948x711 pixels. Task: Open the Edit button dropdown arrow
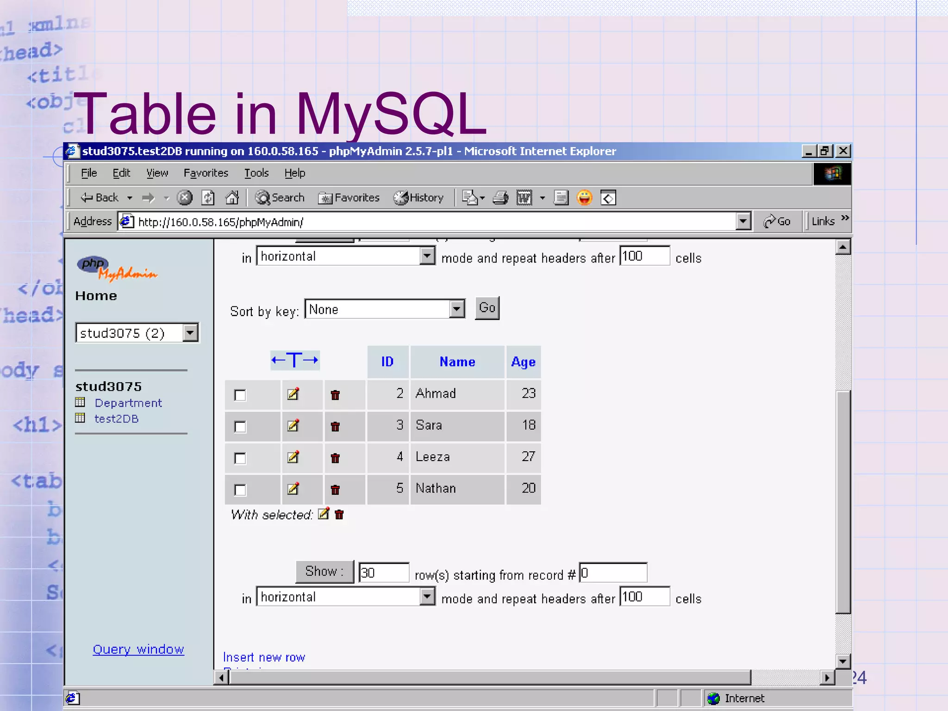tap(543, 198)
